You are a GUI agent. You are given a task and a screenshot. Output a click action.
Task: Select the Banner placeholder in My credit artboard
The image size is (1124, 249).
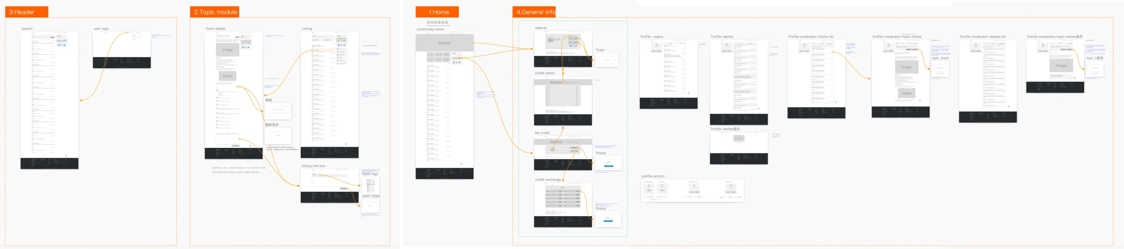pyautogui.click(x=563, y=142)
